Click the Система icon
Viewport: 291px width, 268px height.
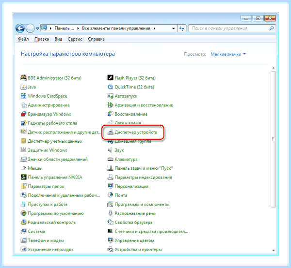(23, 231)
